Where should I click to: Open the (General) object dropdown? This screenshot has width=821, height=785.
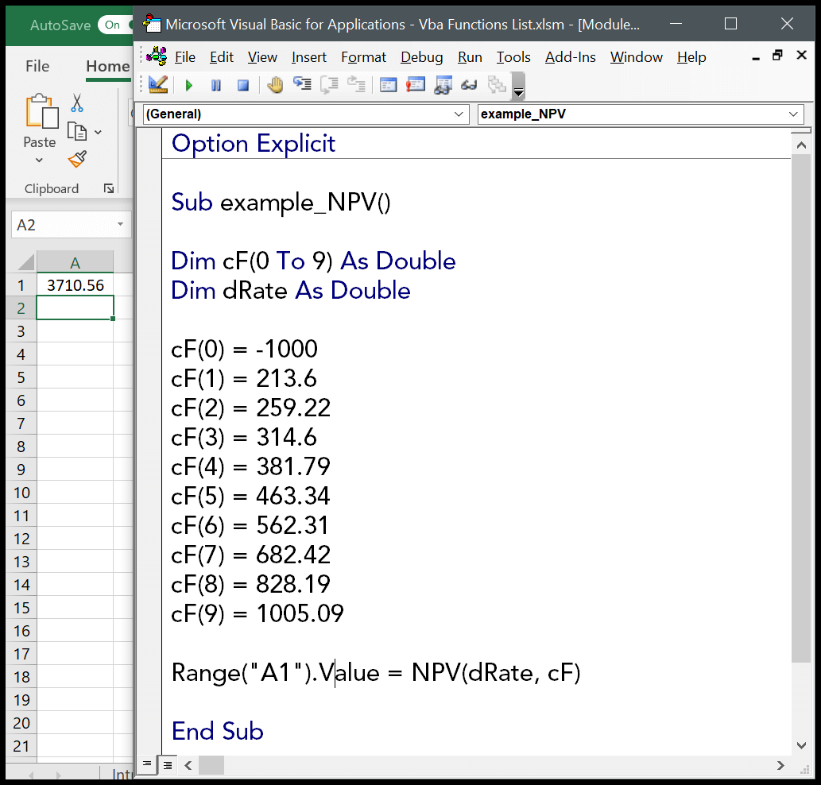460,114
